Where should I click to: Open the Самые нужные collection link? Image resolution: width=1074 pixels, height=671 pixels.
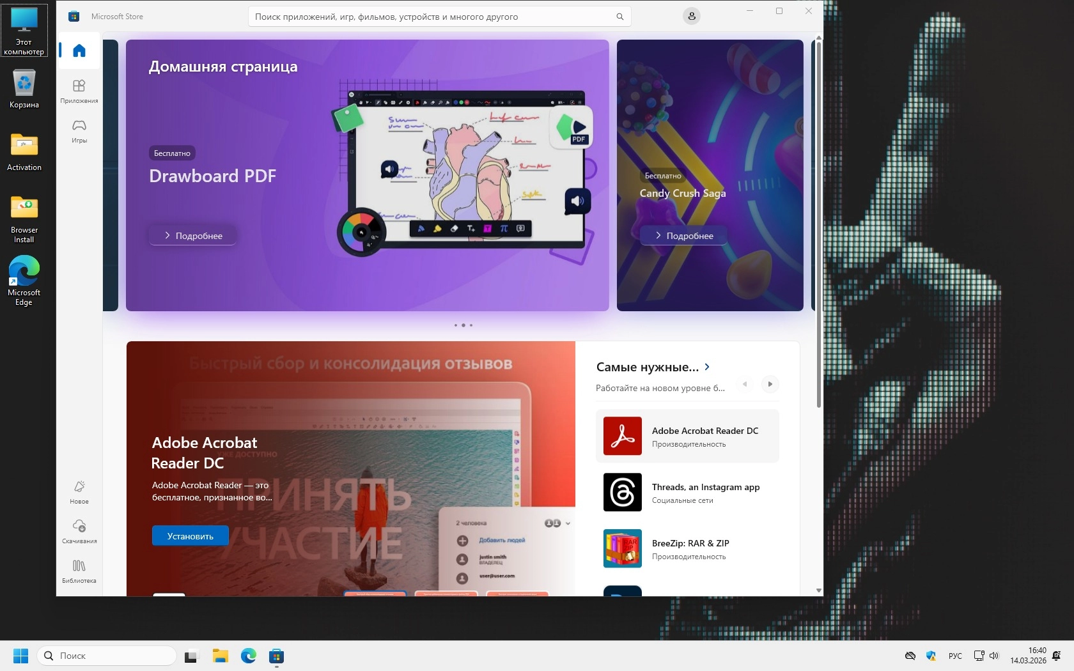[653, 367]
